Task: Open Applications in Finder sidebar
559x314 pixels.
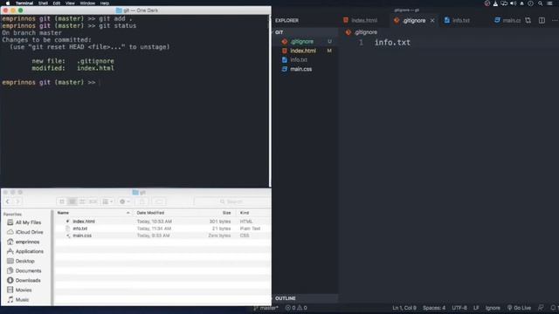Action: 25,251
